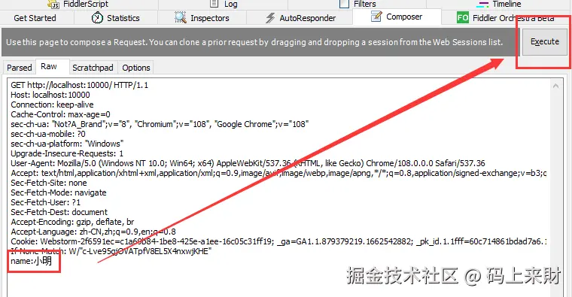
Task: Click the Accept: text/html header line
Action: 278,173
